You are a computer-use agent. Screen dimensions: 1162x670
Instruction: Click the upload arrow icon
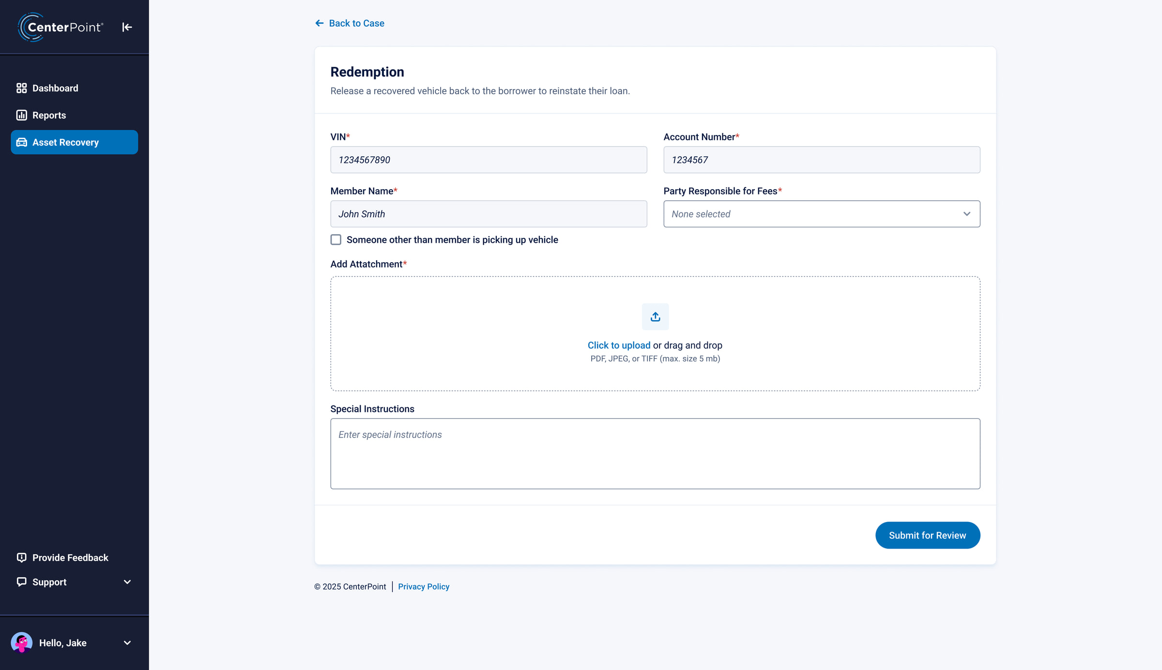pos(655,316)
